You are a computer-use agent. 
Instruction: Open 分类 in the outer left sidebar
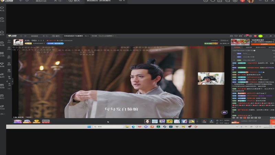pyautogui.click(x=2, y=54)
